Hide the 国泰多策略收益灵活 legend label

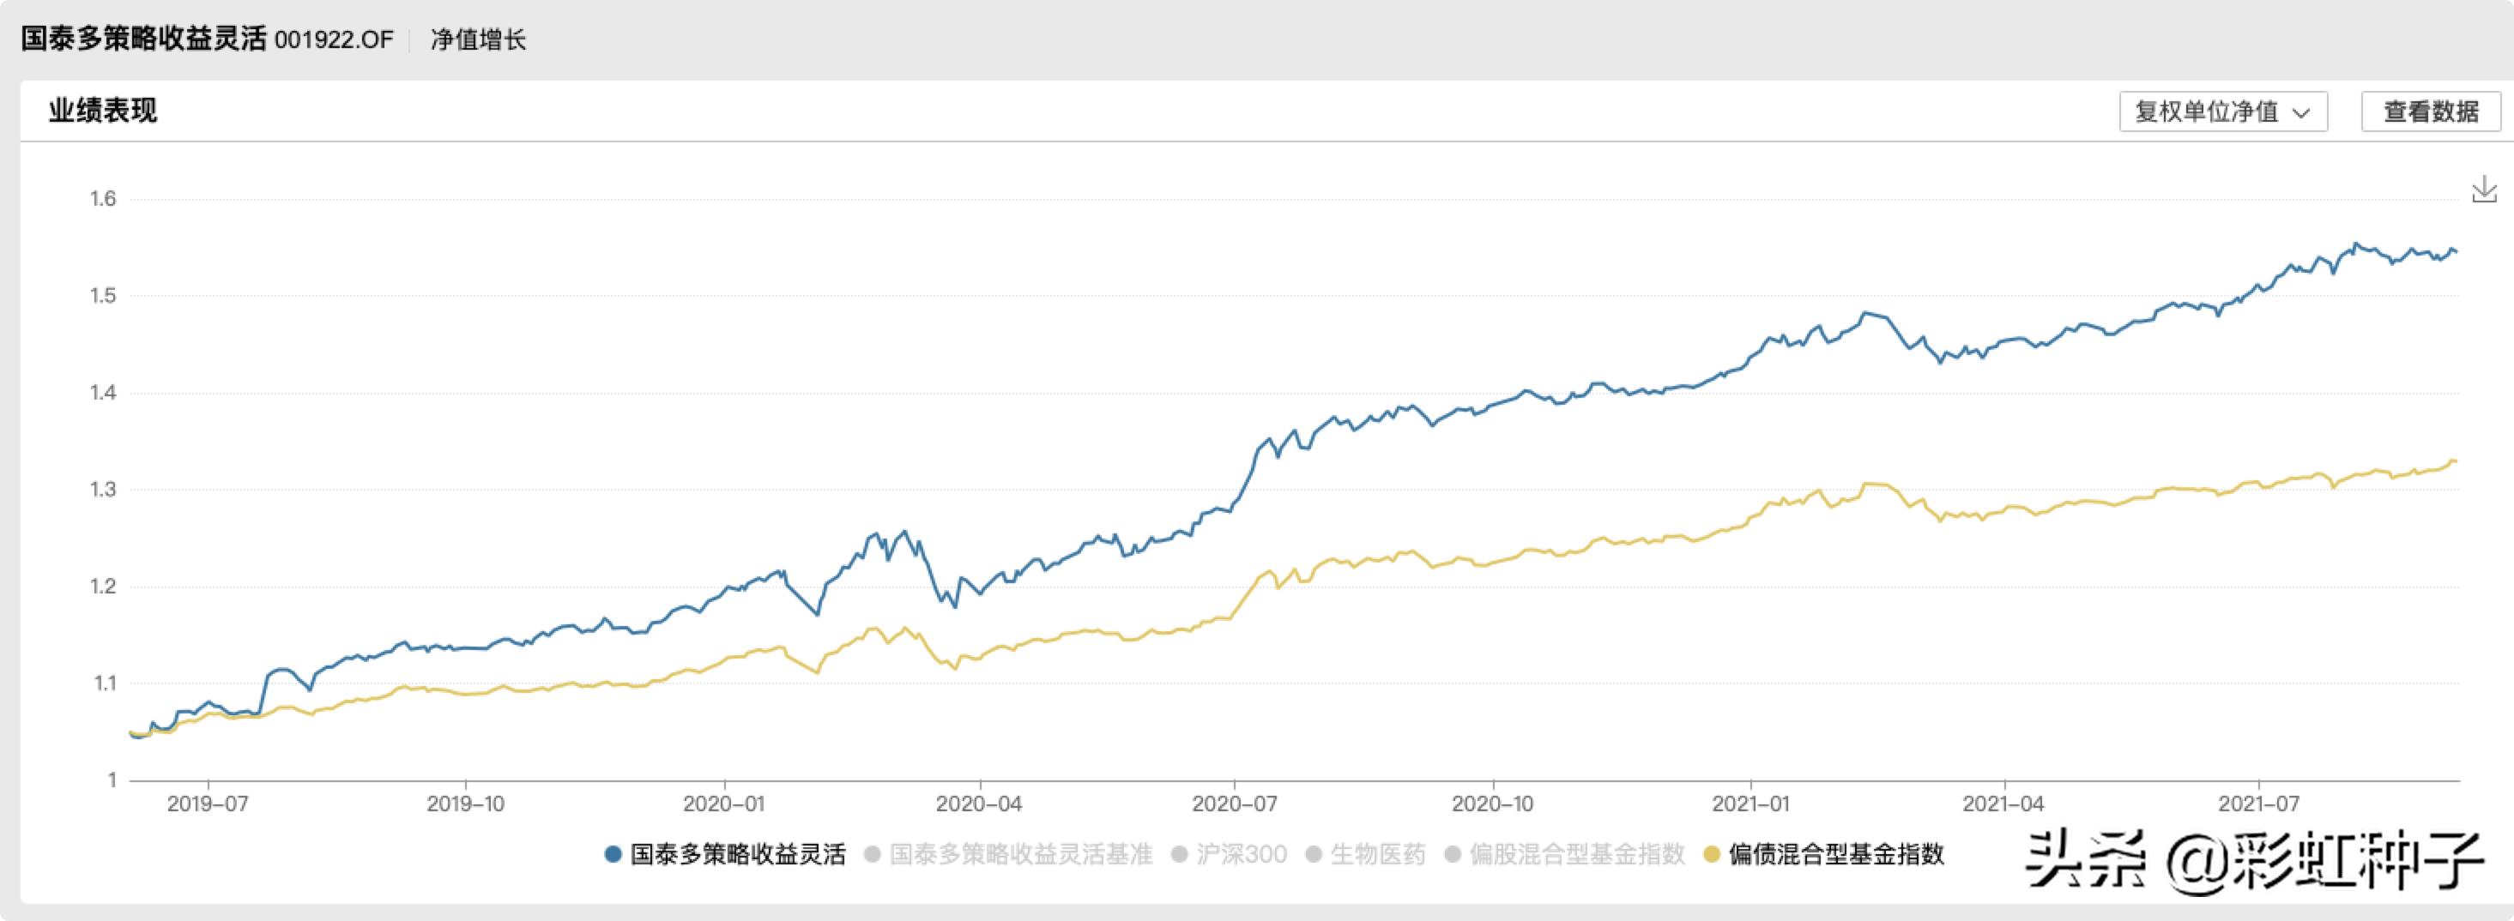(x=737, y=855)
